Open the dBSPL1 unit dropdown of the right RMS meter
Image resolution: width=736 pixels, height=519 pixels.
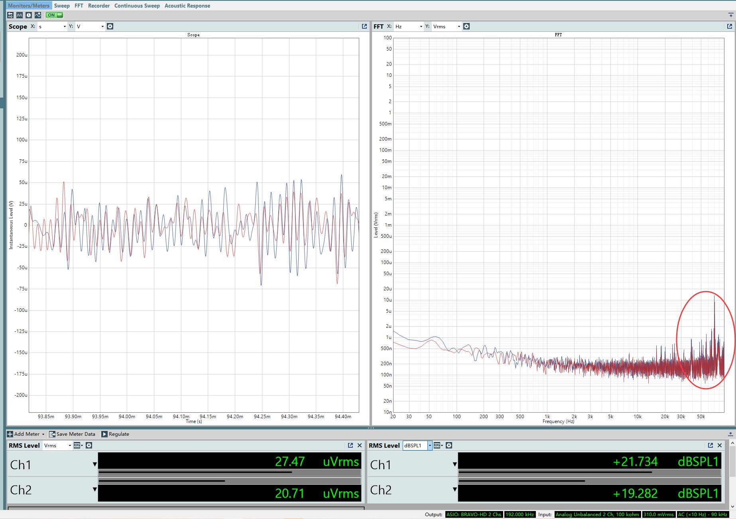pyautogui.click(x=417, y=445)
